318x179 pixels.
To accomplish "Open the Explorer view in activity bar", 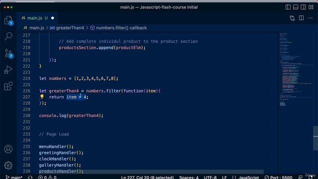I will tap(8, 20).
